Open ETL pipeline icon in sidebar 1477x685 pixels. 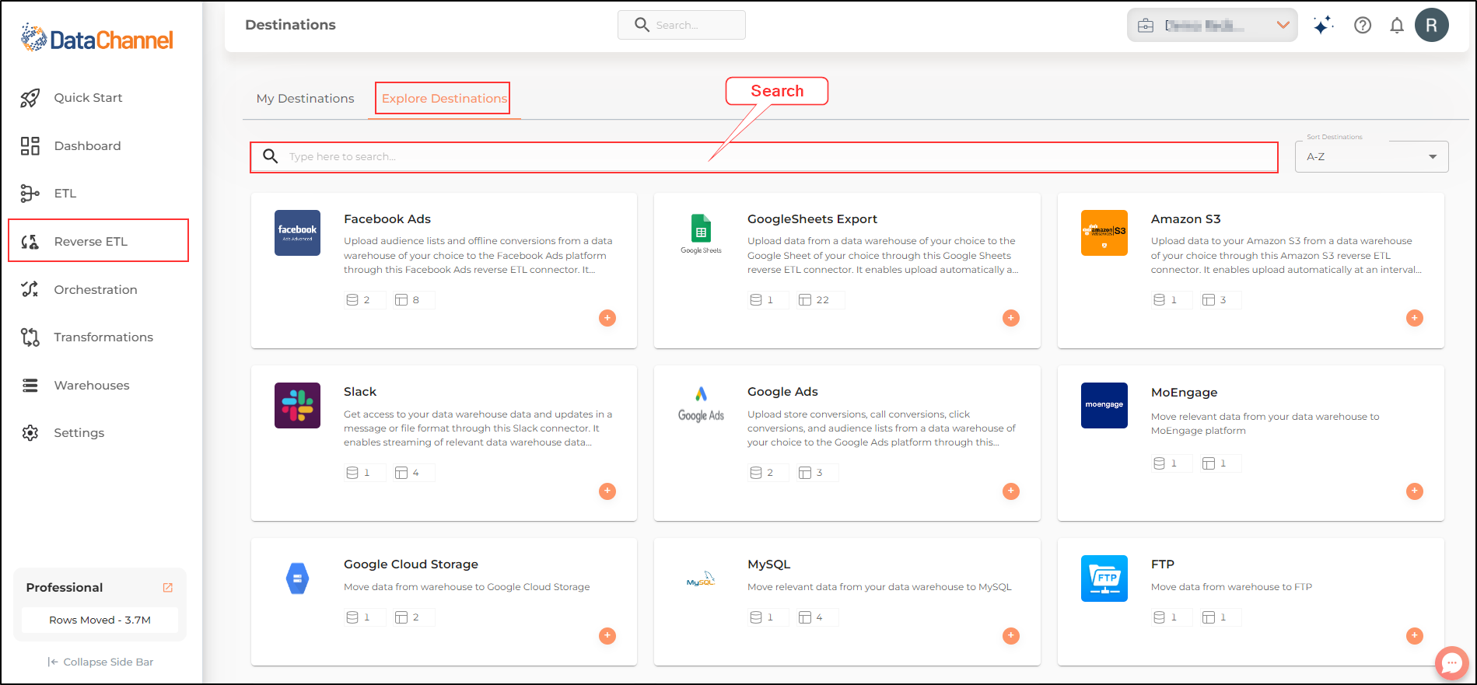click(30, 194)
